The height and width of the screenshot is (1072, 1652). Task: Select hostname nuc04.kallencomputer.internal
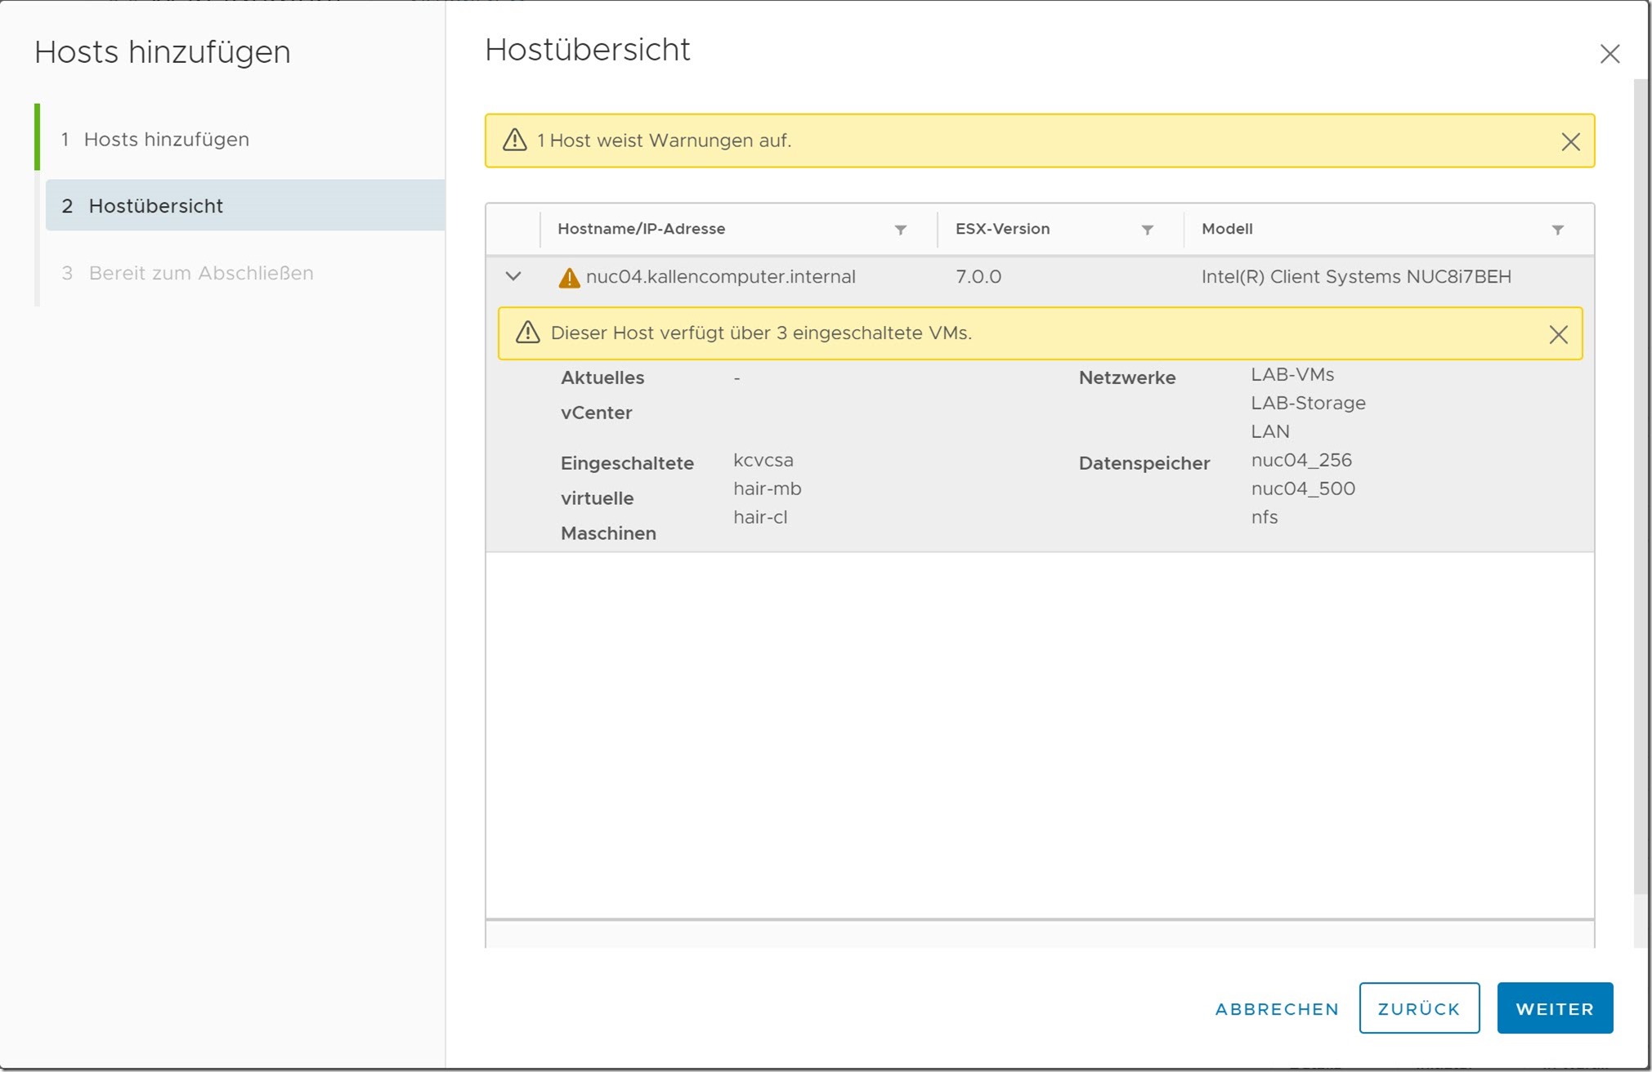point(720,277)
